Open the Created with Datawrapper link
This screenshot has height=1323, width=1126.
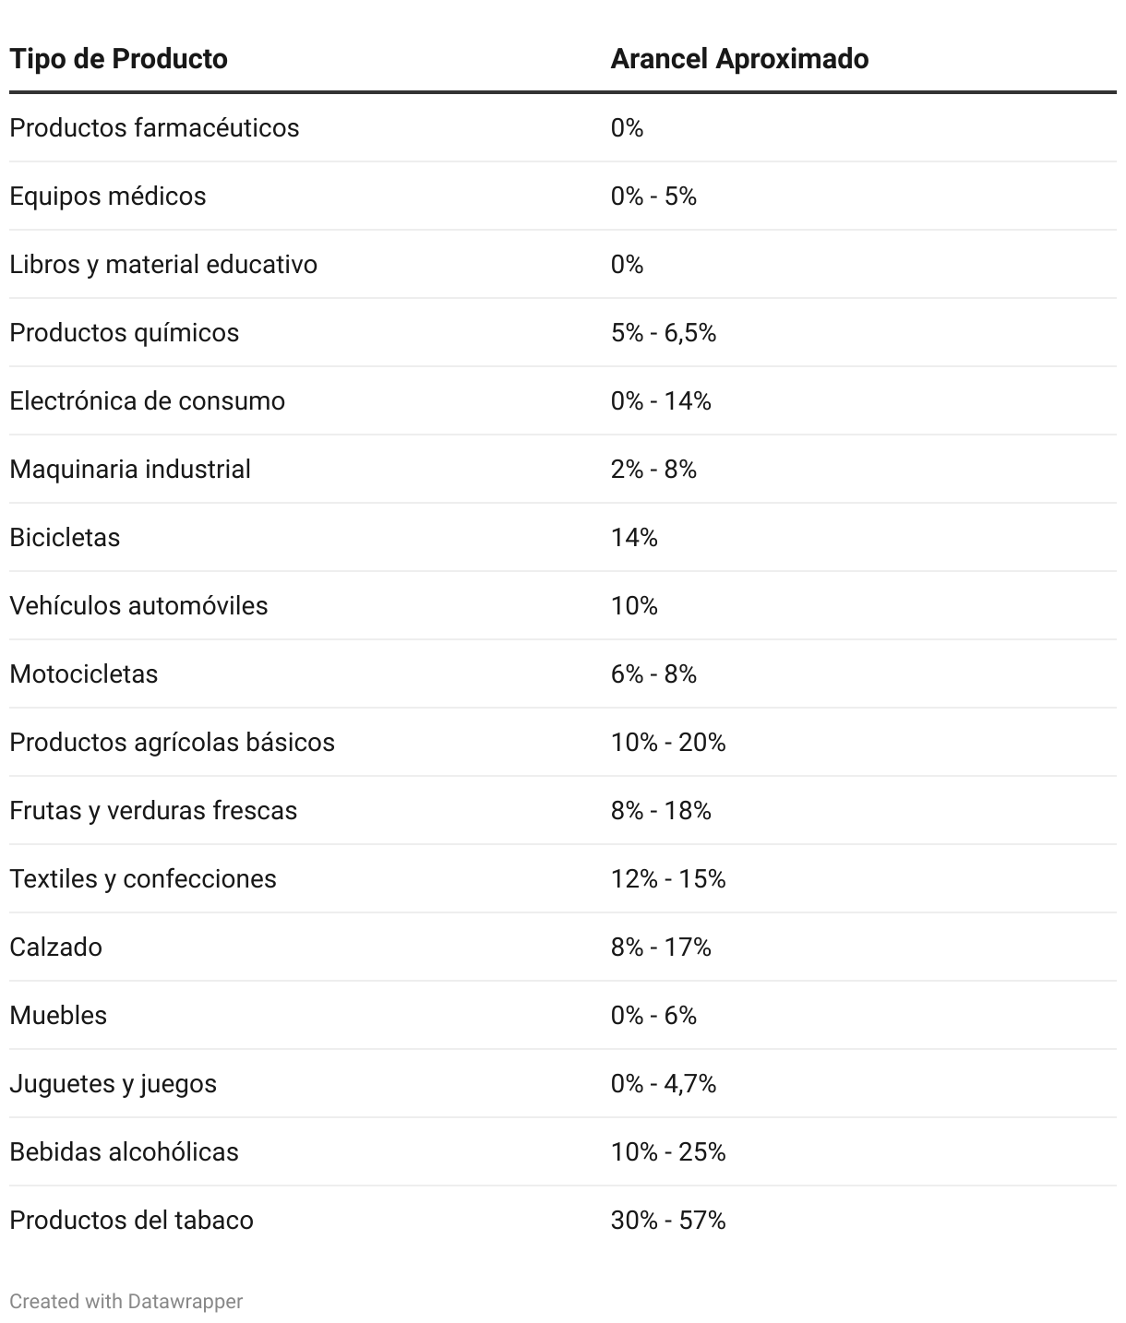[x=126, y=1301]
